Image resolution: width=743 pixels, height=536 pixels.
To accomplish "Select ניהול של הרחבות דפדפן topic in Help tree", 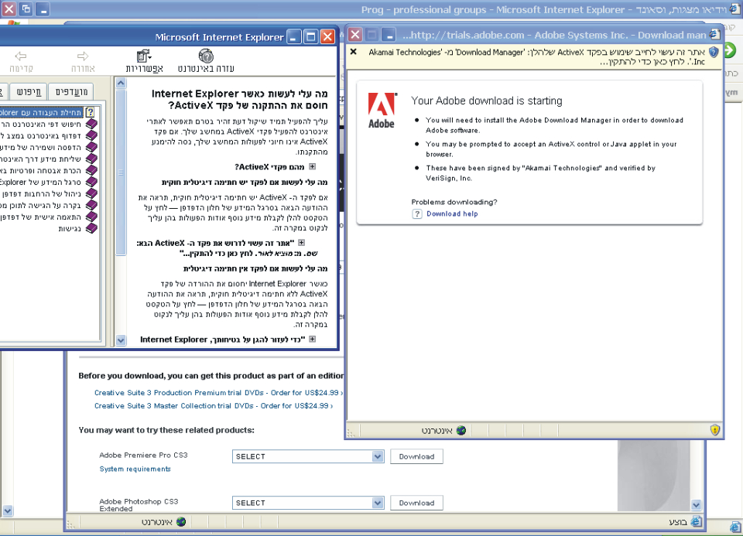I will (x=42, y=193).
